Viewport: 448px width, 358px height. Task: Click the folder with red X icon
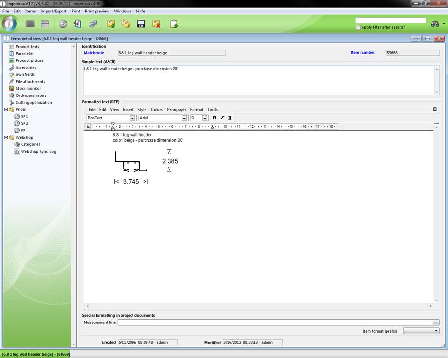coord(156,24)
